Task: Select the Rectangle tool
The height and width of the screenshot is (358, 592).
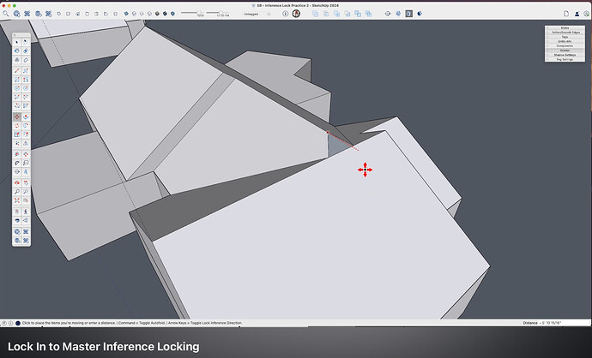Action: pyautogui.click(x=17, y=80)
